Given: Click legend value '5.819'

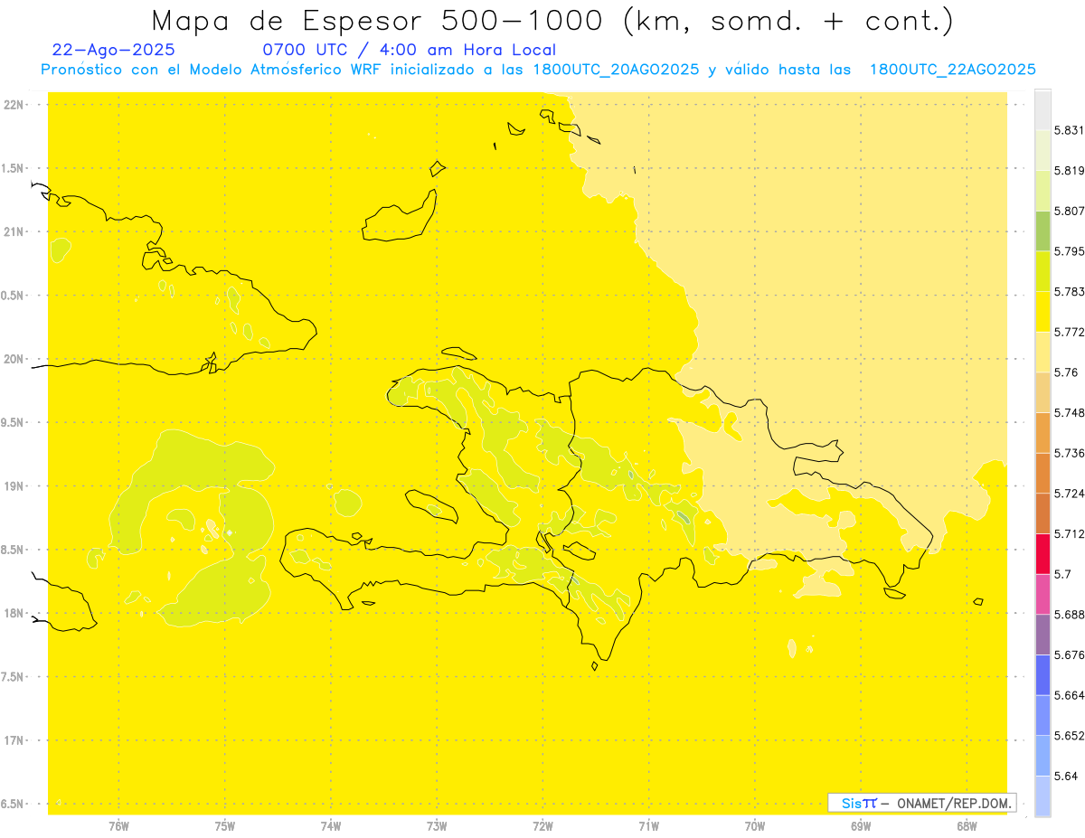Looking at the screenshot, I should click(x=1069, y=171).
